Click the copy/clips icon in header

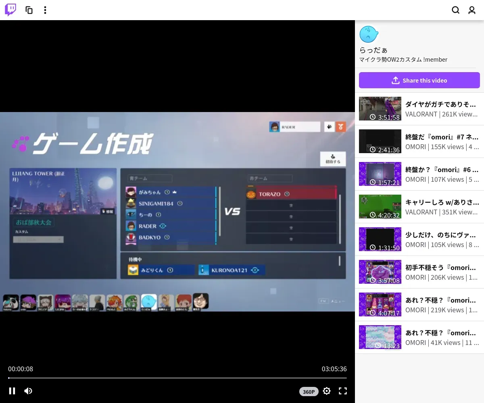pos(29,10)
